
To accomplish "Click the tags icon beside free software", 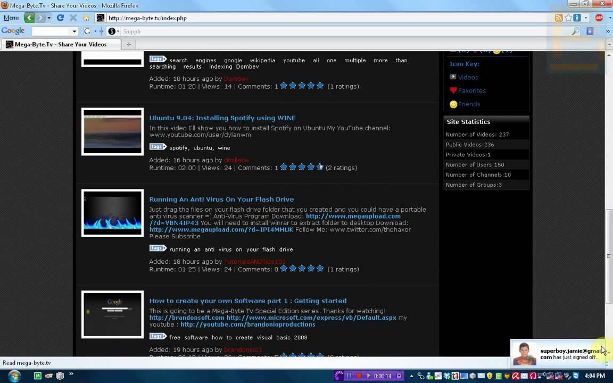I will (x=158, y=336).
